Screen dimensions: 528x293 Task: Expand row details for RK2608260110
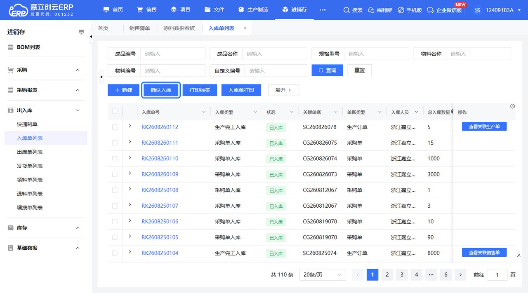(130, 157)
